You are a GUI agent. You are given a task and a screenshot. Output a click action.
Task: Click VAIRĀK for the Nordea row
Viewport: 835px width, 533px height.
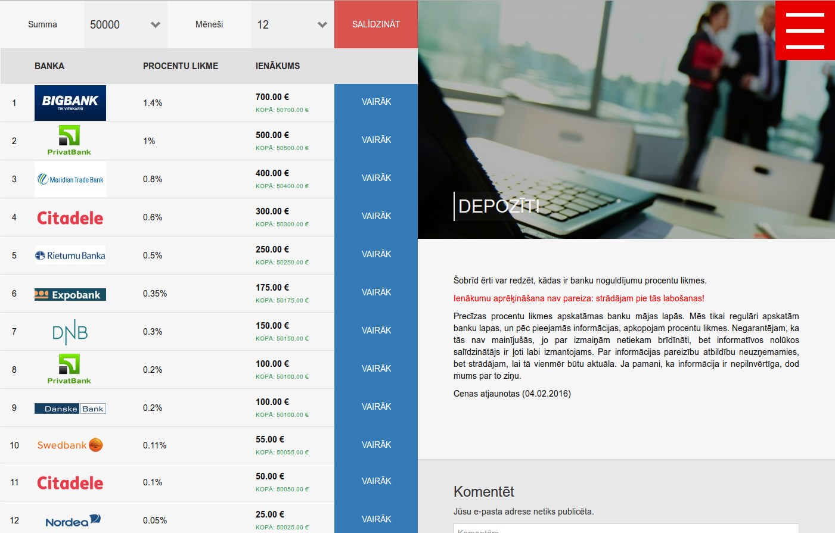[x=376, y=518]
